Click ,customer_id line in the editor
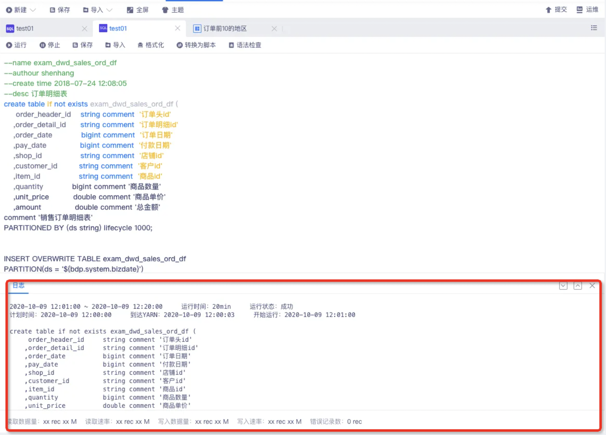The image size is (606, 435). (88, 166)
